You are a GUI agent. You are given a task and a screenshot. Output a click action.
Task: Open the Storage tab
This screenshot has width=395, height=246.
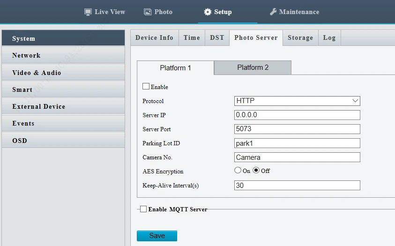pyautogui.click(x=300, y=38)
